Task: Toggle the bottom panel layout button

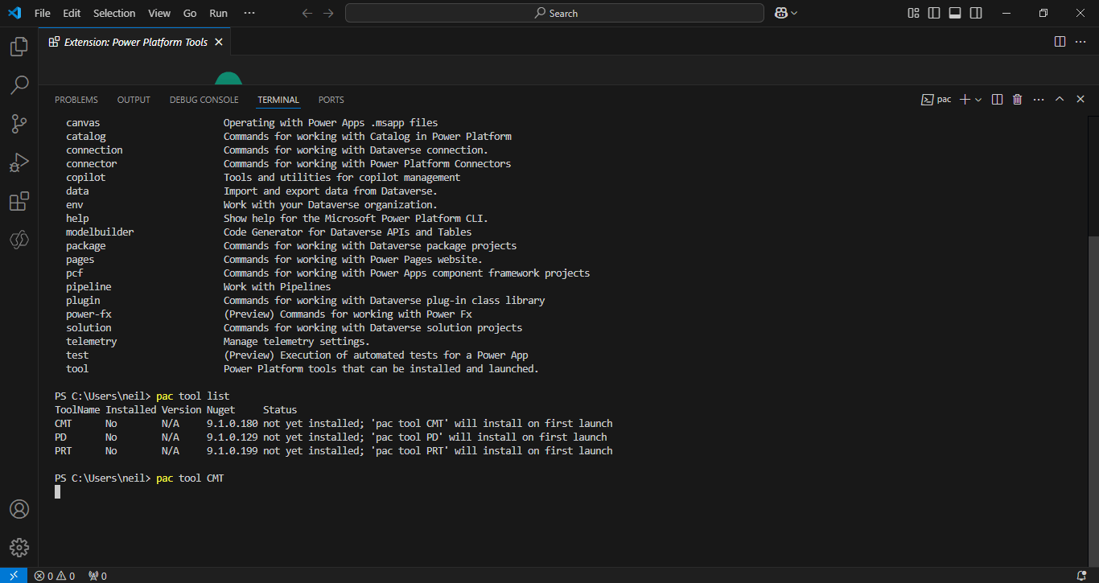Action: pos(955,13)
